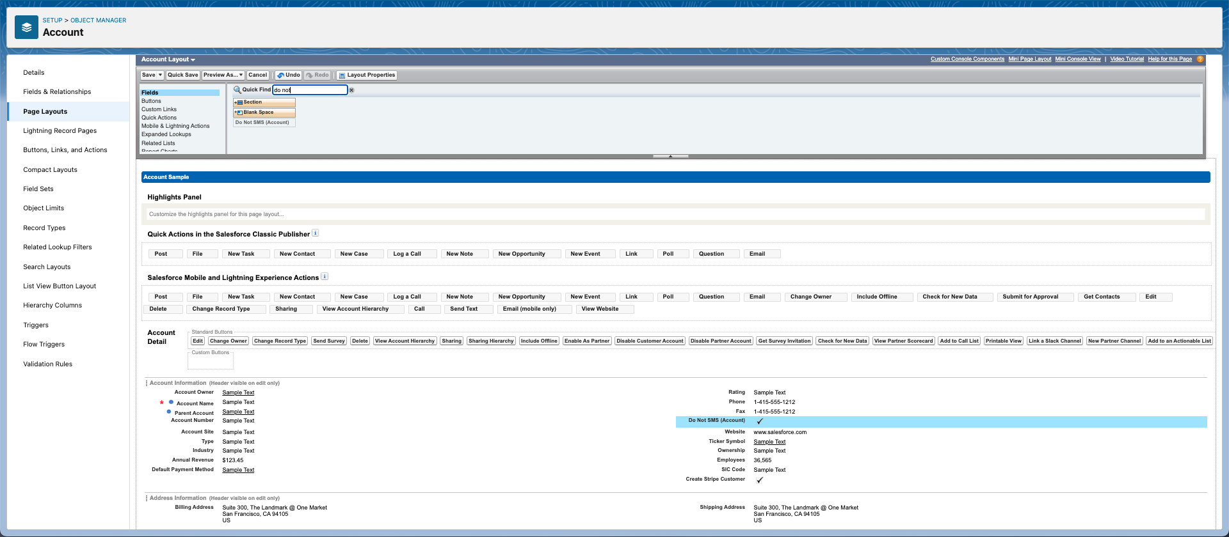Collapse the palette using bottom handle
Screen dimensions: 1229x537
[670, 156]
